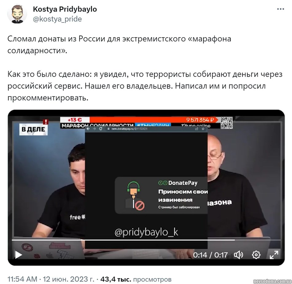Open video settings gear
The width and height of the screenshot is (292, 284).
tap(256, 255)
